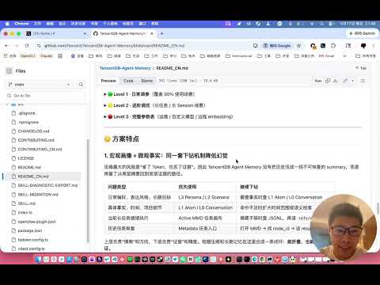This screenshot has height=285, width=380.
Task: Focus the Go to file field
Action: [x=45, y=96]
